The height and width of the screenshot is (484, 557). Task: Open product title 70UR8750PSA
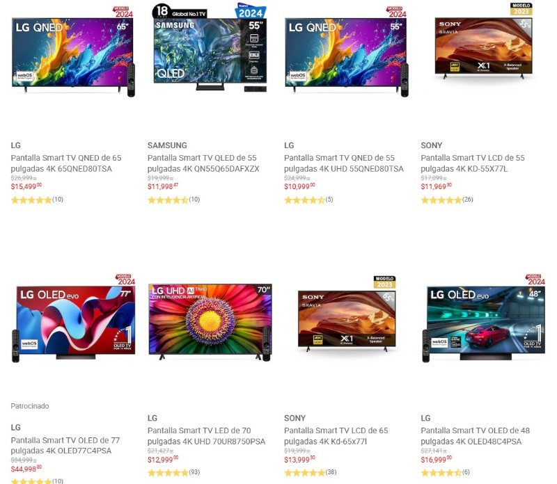click(x=206, y=436)
